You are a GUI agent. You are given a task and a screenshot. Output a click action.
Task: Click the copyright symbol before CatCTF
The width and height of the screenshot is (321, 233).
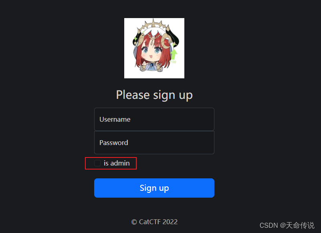coord(134,222)
